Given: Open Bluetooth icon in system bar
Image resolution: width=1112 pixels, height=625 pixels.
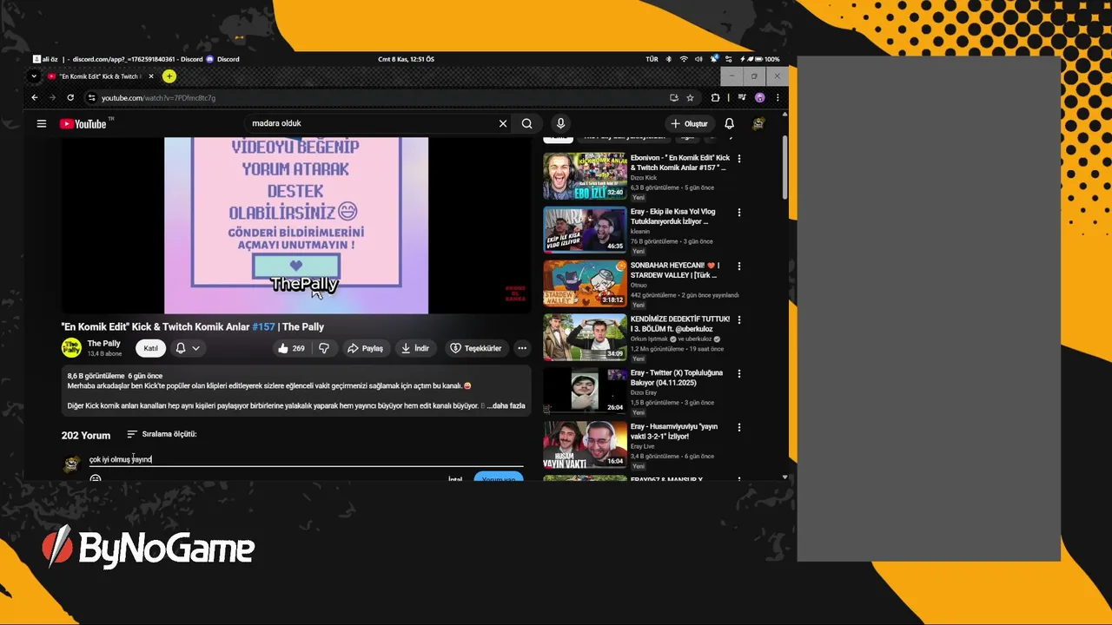Looking at the screenshot, I should (x=668, y=59).
